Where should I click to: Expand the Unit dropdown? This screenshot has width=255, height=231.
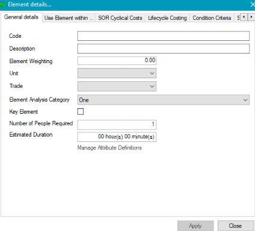click(117, 73)
